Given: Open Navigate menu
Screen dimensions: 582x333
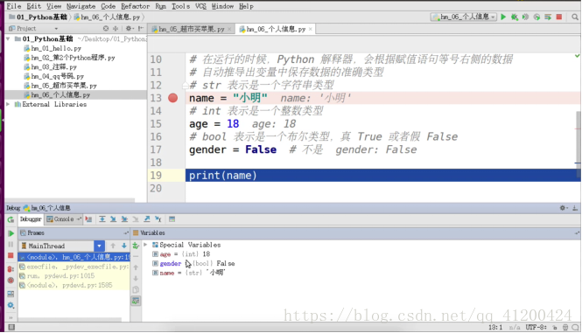Looking at the screenshot, I should point(81,6).
